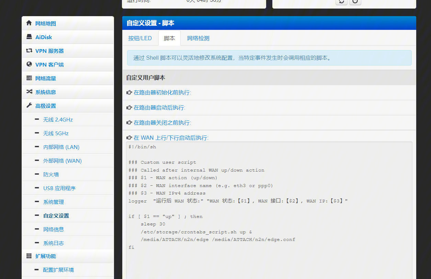Go to 外部网络 (WAN) settings
431x279 pixels.
(x=62, y=161)
